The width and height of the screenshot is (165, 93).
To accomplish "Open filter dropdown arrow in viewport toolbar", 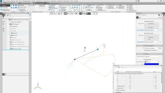I will (x=90, y=13).
